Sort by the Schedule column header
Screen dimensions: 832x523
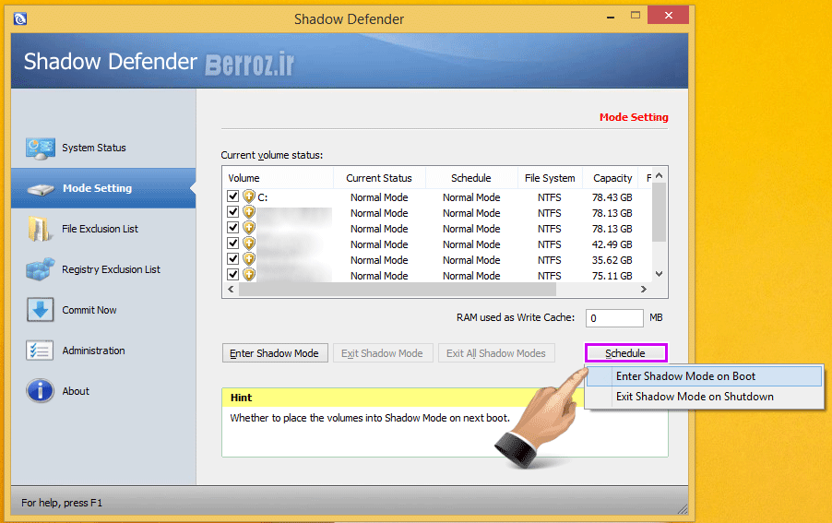coord(471,178)
